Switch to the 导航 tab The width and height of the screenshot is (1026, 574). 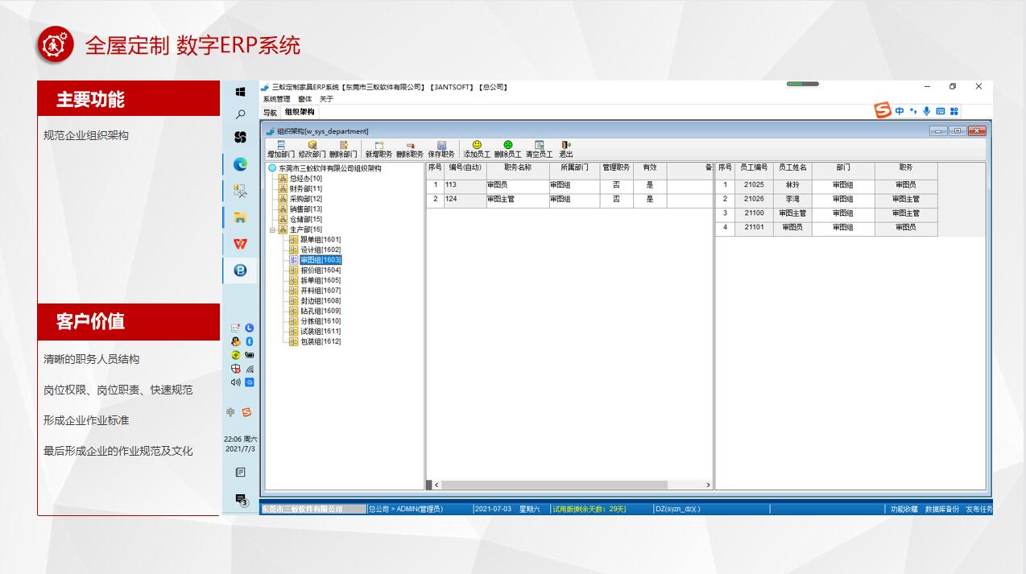coord(270,113)
